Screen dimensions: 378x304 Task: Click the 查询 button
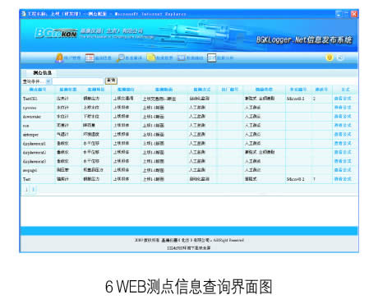[x=111, y=81]
